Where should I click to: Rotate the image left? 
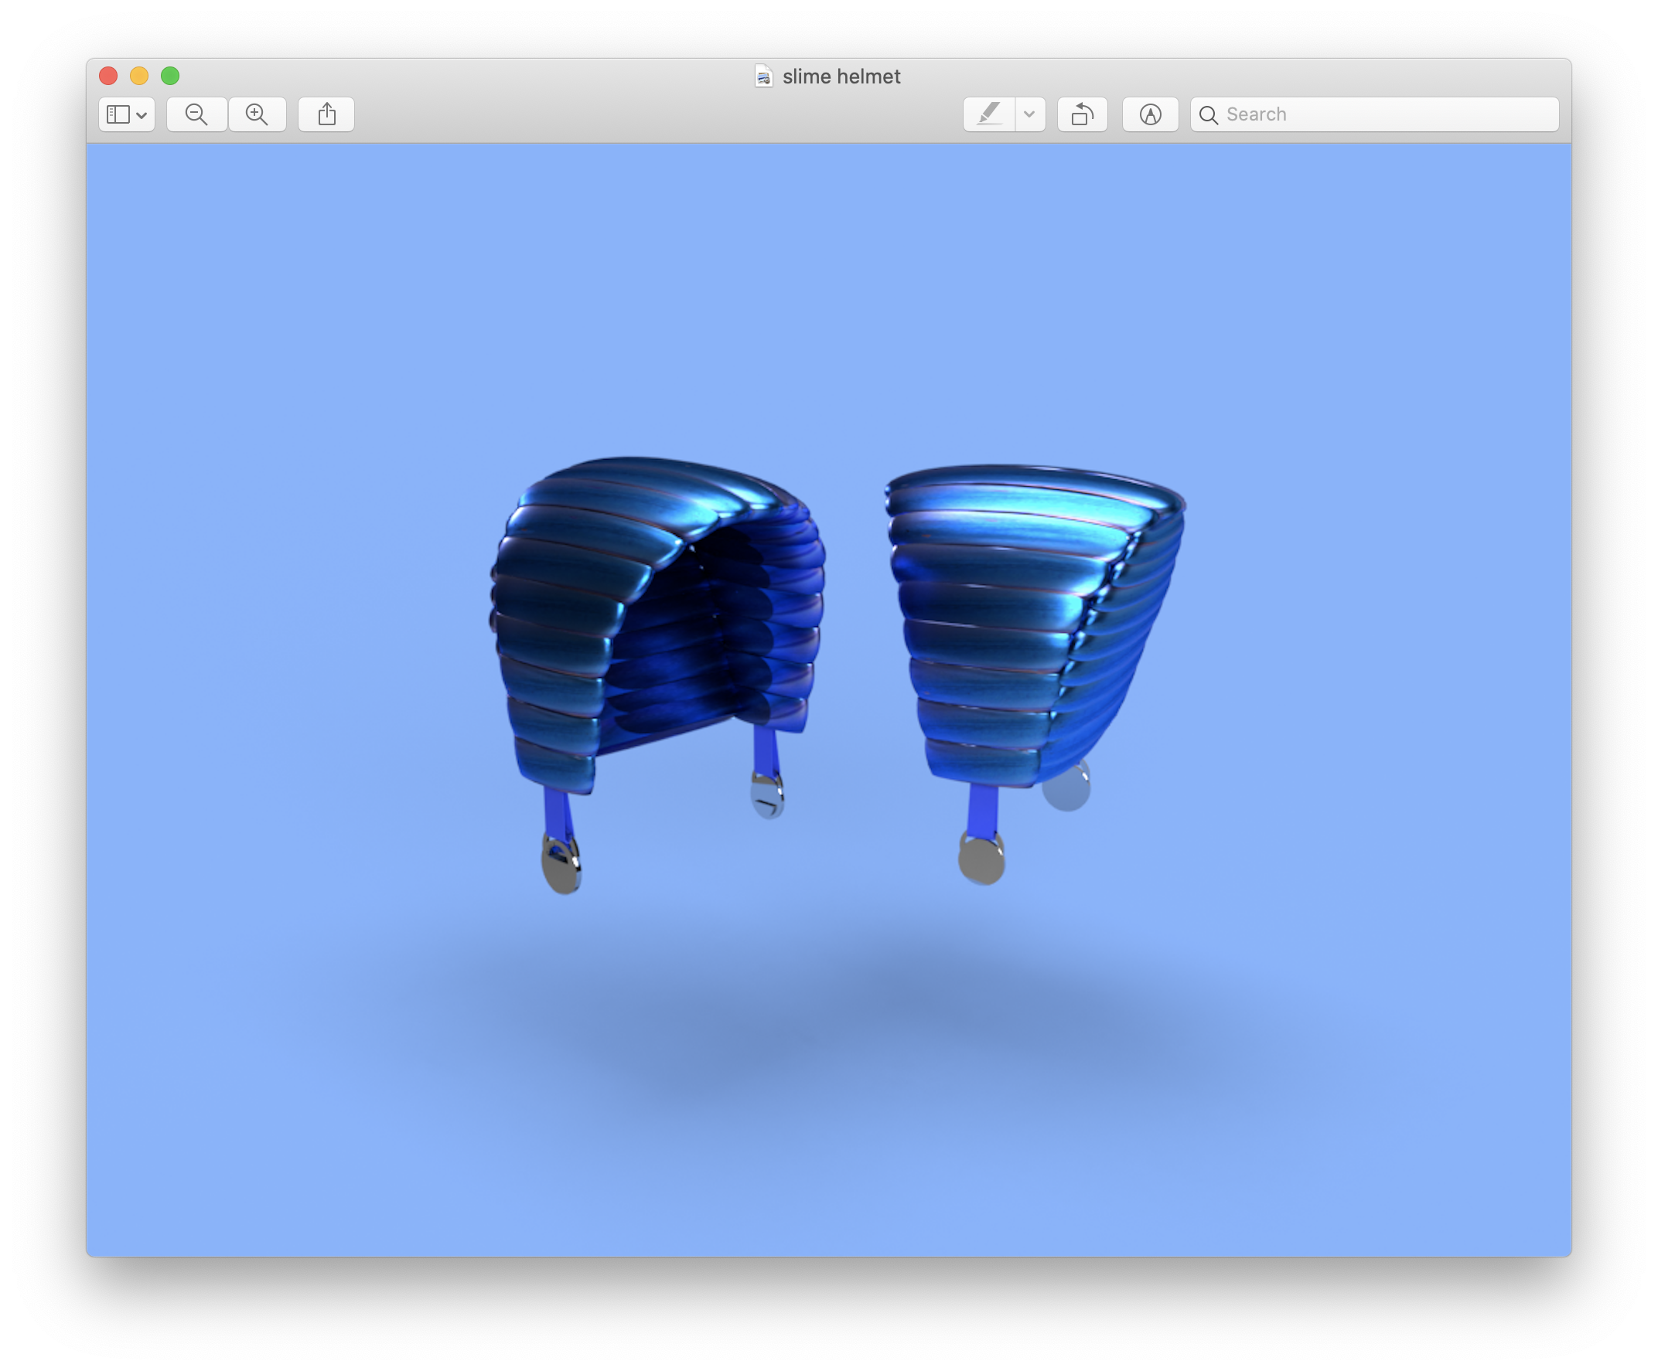(1082, 114)
